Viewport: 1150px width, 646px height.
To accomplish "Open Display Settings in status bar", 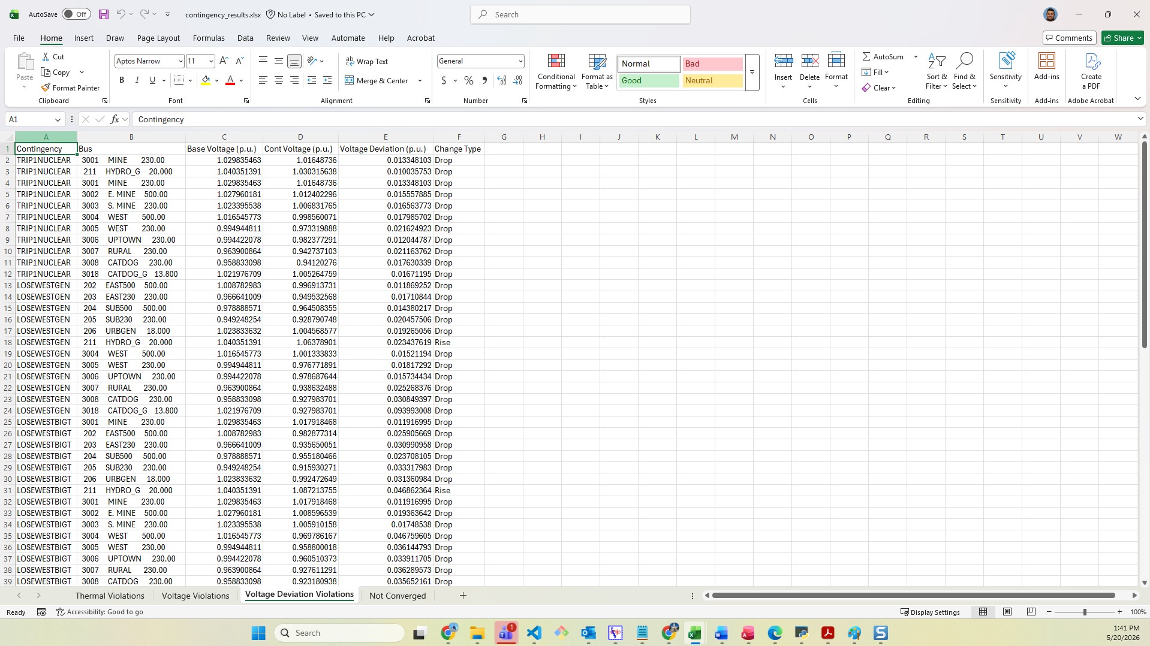I will click(x=930, y=612).
